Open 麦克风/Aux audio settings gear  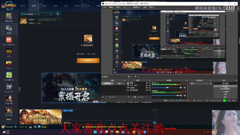185,88
